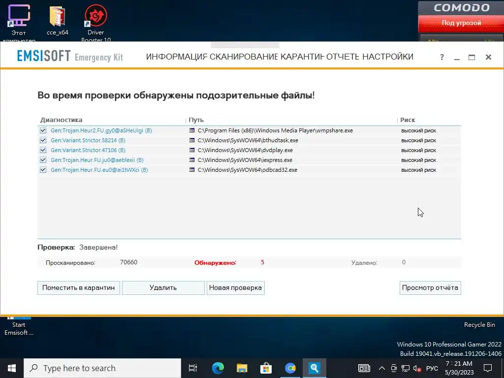This screenshot has height=378, width=504.
Task: Launch Microsoft Edge from the taskbar
Action: 218,368
